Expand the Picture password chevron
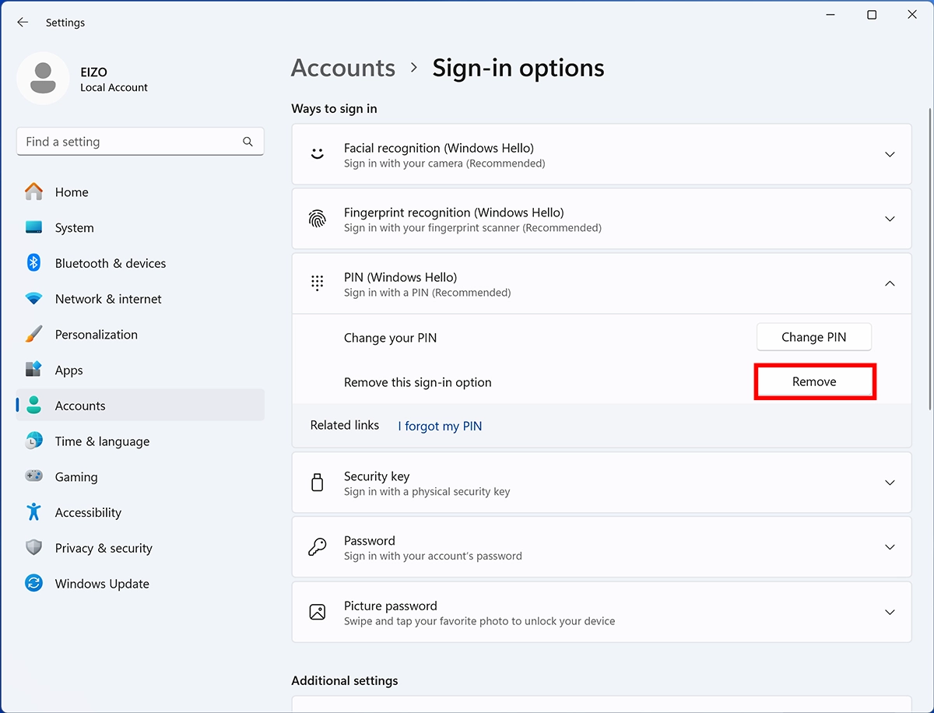The height and width of the screenshot is (713, 934). [890, 613]
